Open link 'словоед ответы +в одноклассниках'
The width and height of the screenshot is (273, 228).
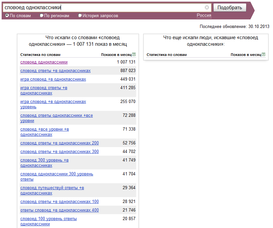(55, 71)
